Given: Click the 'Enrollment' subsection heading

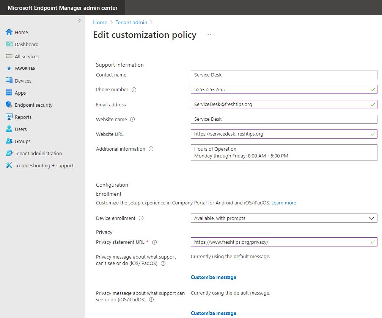Looking at the screenshot, I should [x=108, y=194].
